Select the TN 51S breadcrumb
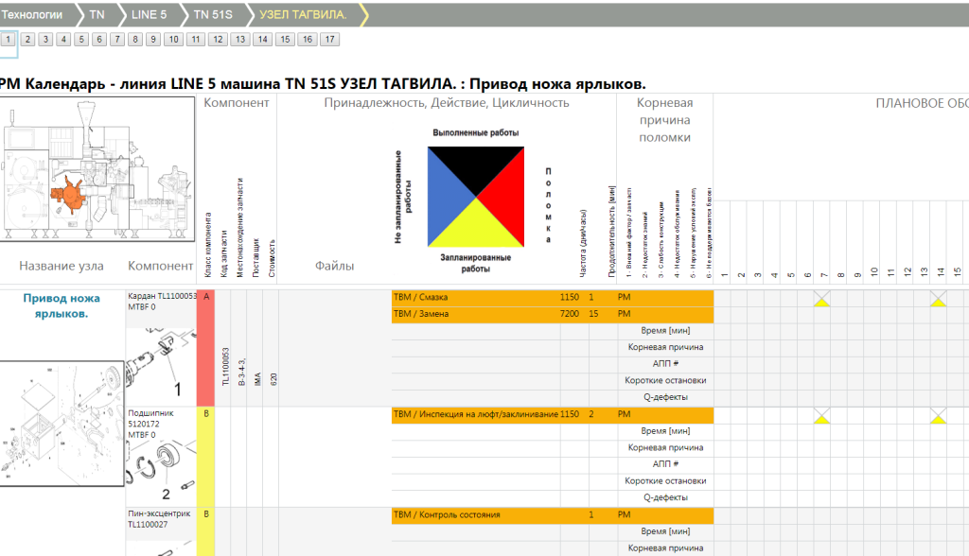969x556 pixels. [x=213, y=14]
